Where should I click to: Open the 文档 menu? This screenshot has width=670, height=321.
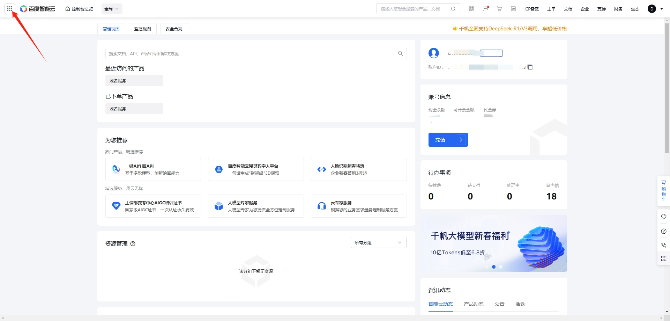coord(568,9)
